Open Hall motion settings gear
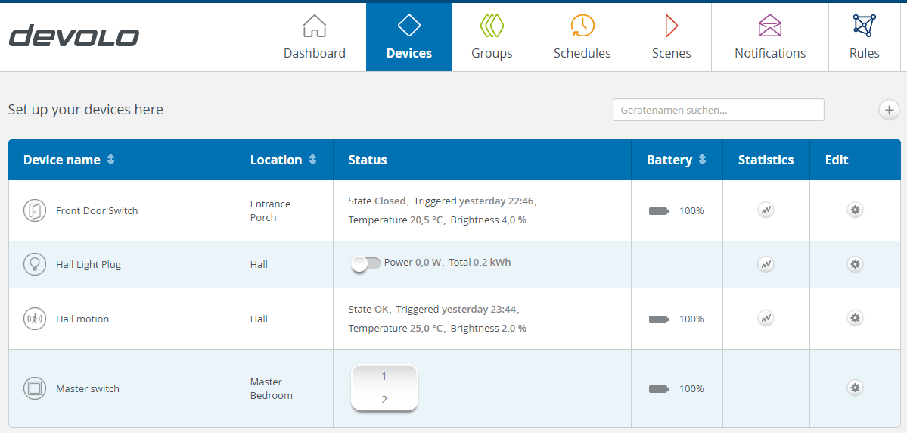Screen dimensions: 907x433 (855, 319)
